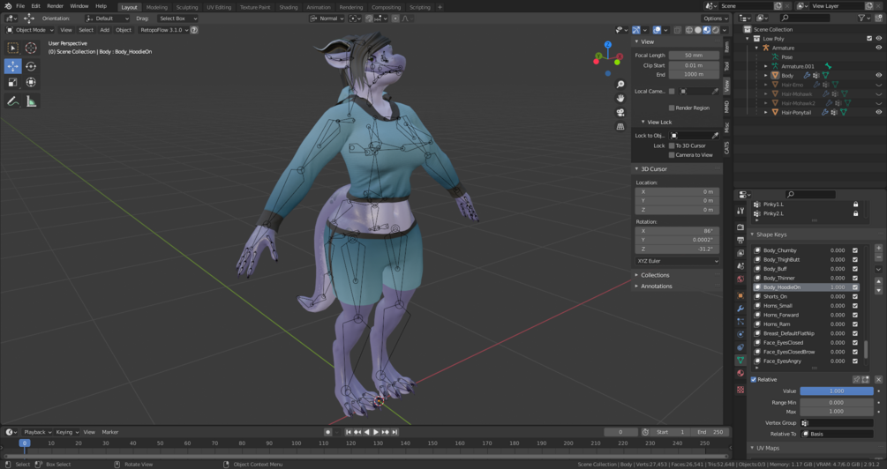Open the Modifier properties wrench tab
Image resolution: width=887 pixels, height=469 pixels.
[740, 309]
